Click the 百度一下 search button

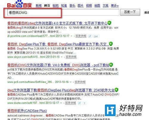[x=130, y=12]
